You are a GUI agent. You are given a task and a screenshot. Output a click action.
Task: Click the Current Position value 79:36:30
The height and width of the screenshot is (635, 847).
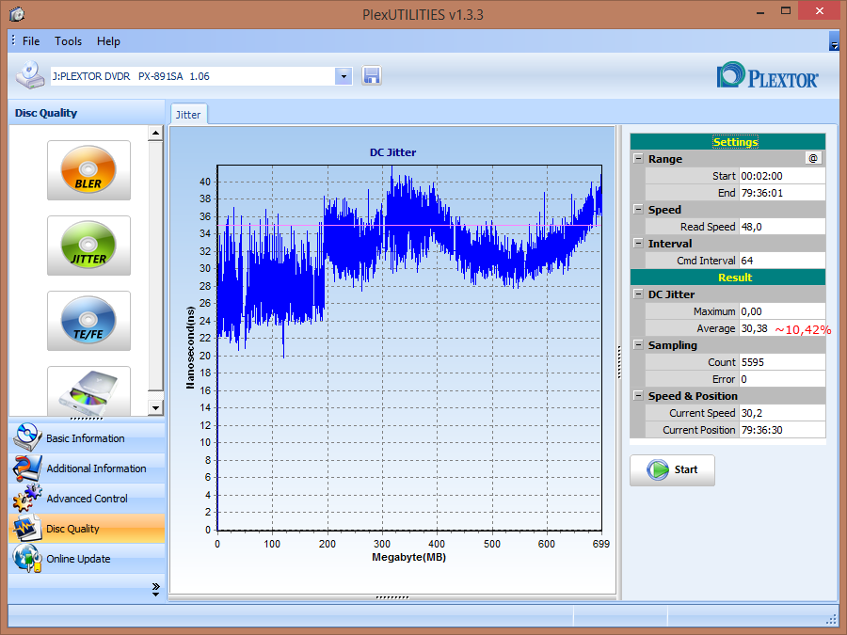[782, 430]
